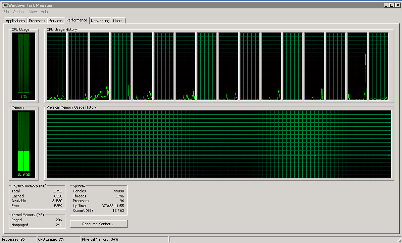
Task: Click the status bar Physical Memory: 34% entry
Action: pyautogui.click(x=124, y=239)
